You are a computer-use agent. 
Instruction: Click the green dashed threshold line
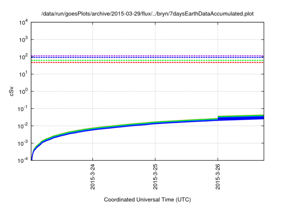point(147,61)
